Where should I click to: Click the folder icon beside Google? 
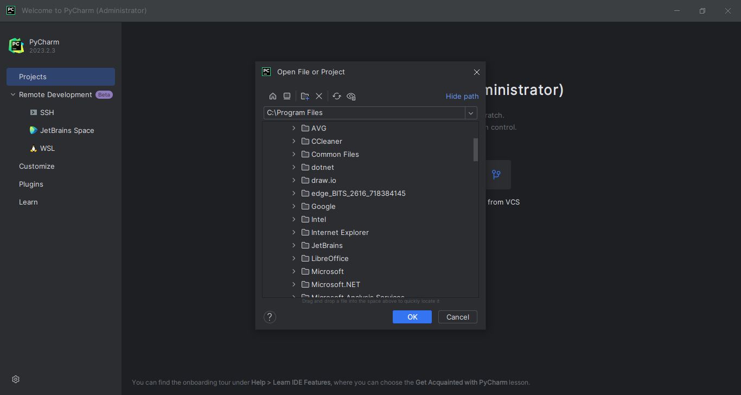point(305,206)
